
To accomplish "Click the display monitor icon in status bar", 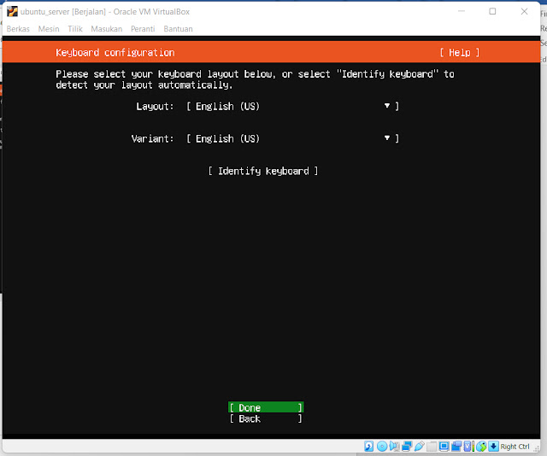I will 444,447.
